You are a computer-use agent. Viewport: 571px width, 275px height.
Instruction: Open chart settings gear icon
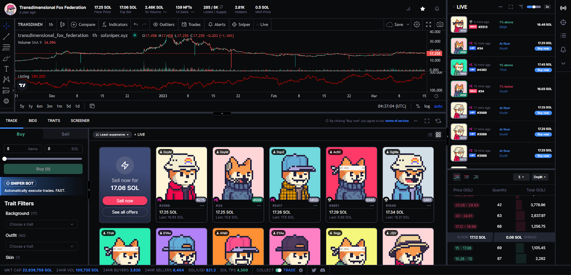coord(417,25)
